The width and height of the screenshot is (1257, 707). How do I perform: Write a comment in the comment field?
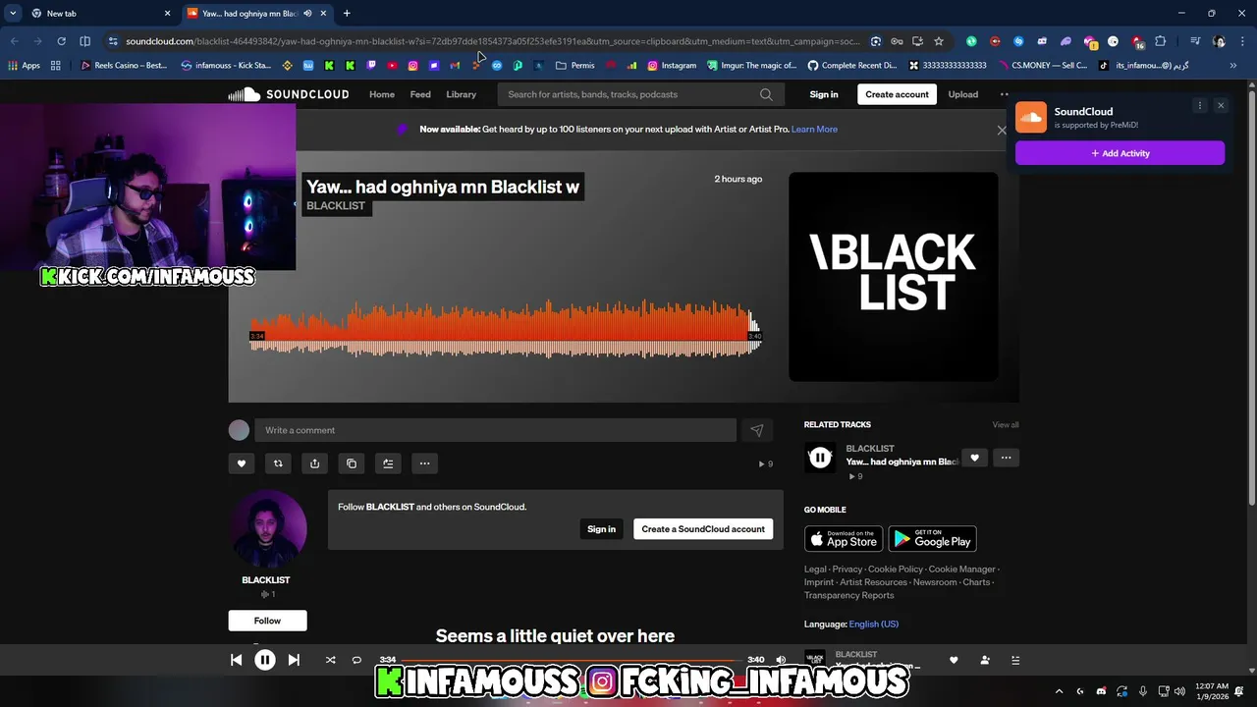pyautogui.click(x=495, y=430)
